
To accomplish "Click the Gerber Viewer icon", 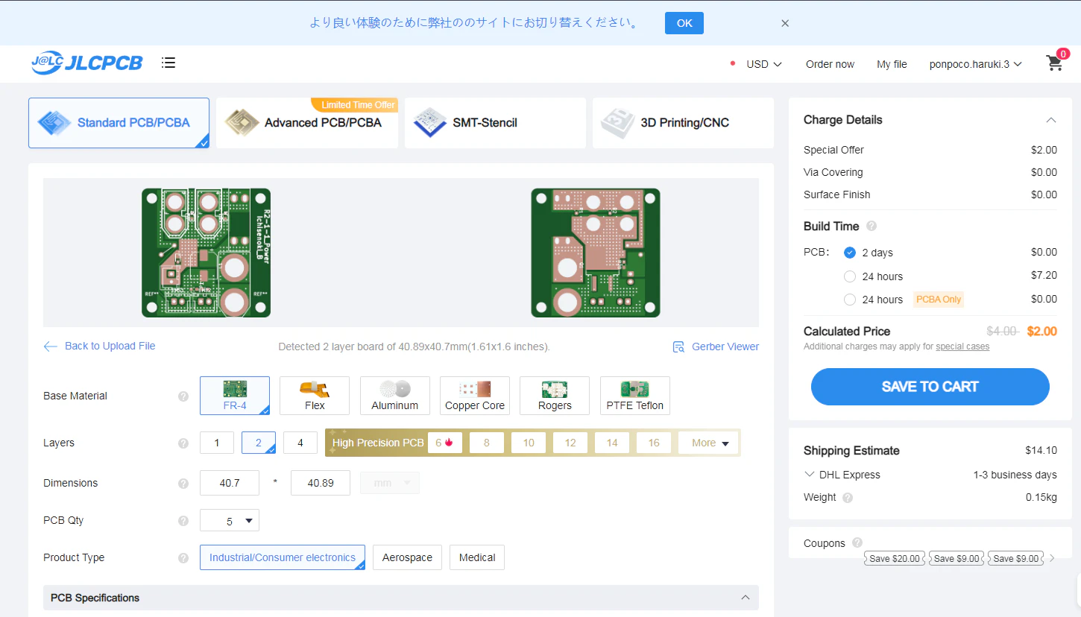I will [x=678, y=347].
